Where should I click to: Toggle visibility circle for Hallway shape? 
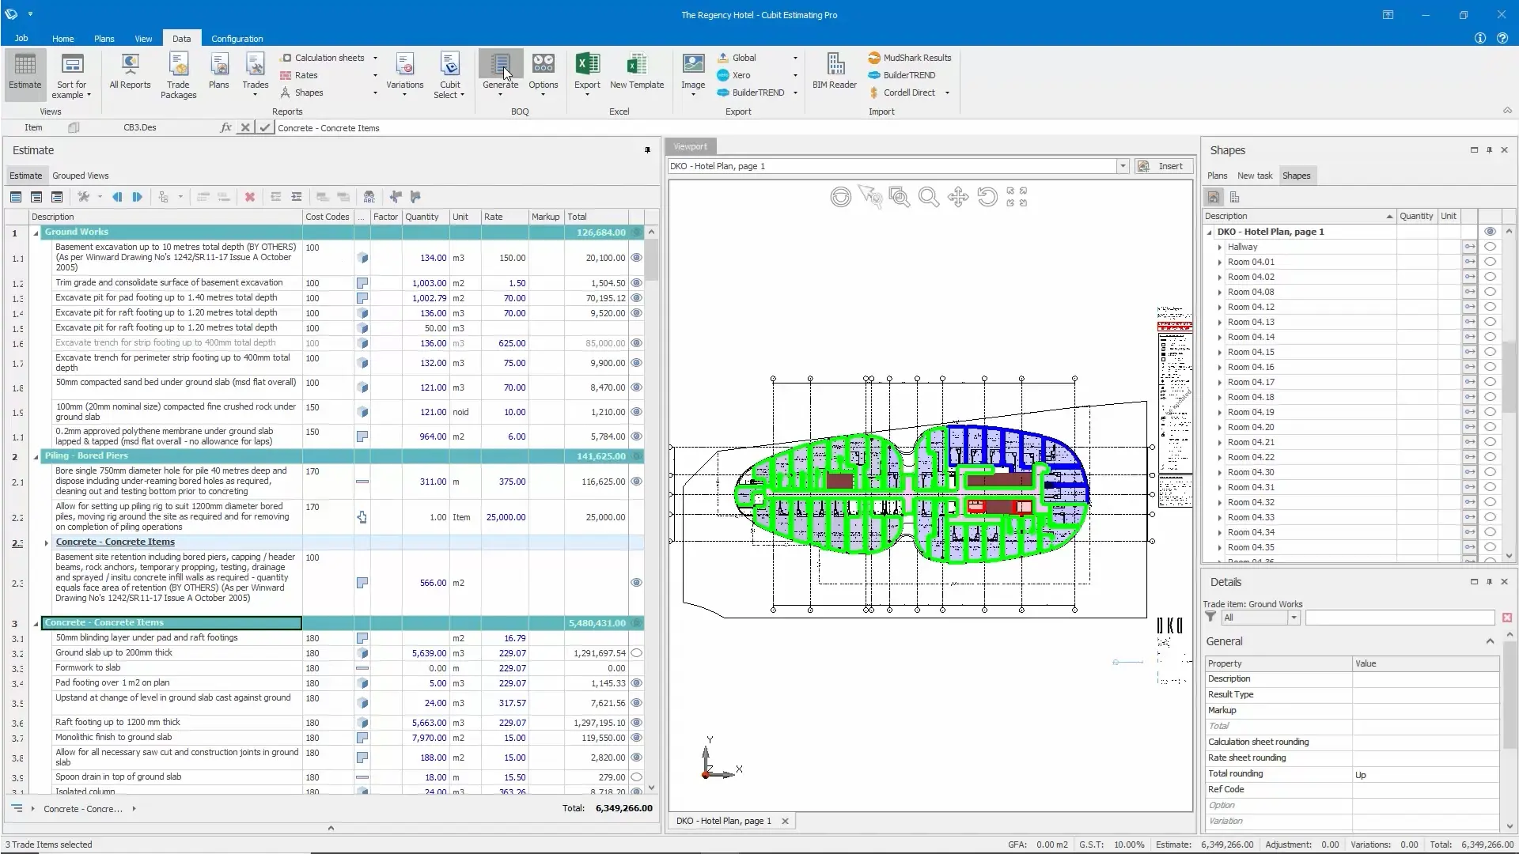pos(1490,247)
